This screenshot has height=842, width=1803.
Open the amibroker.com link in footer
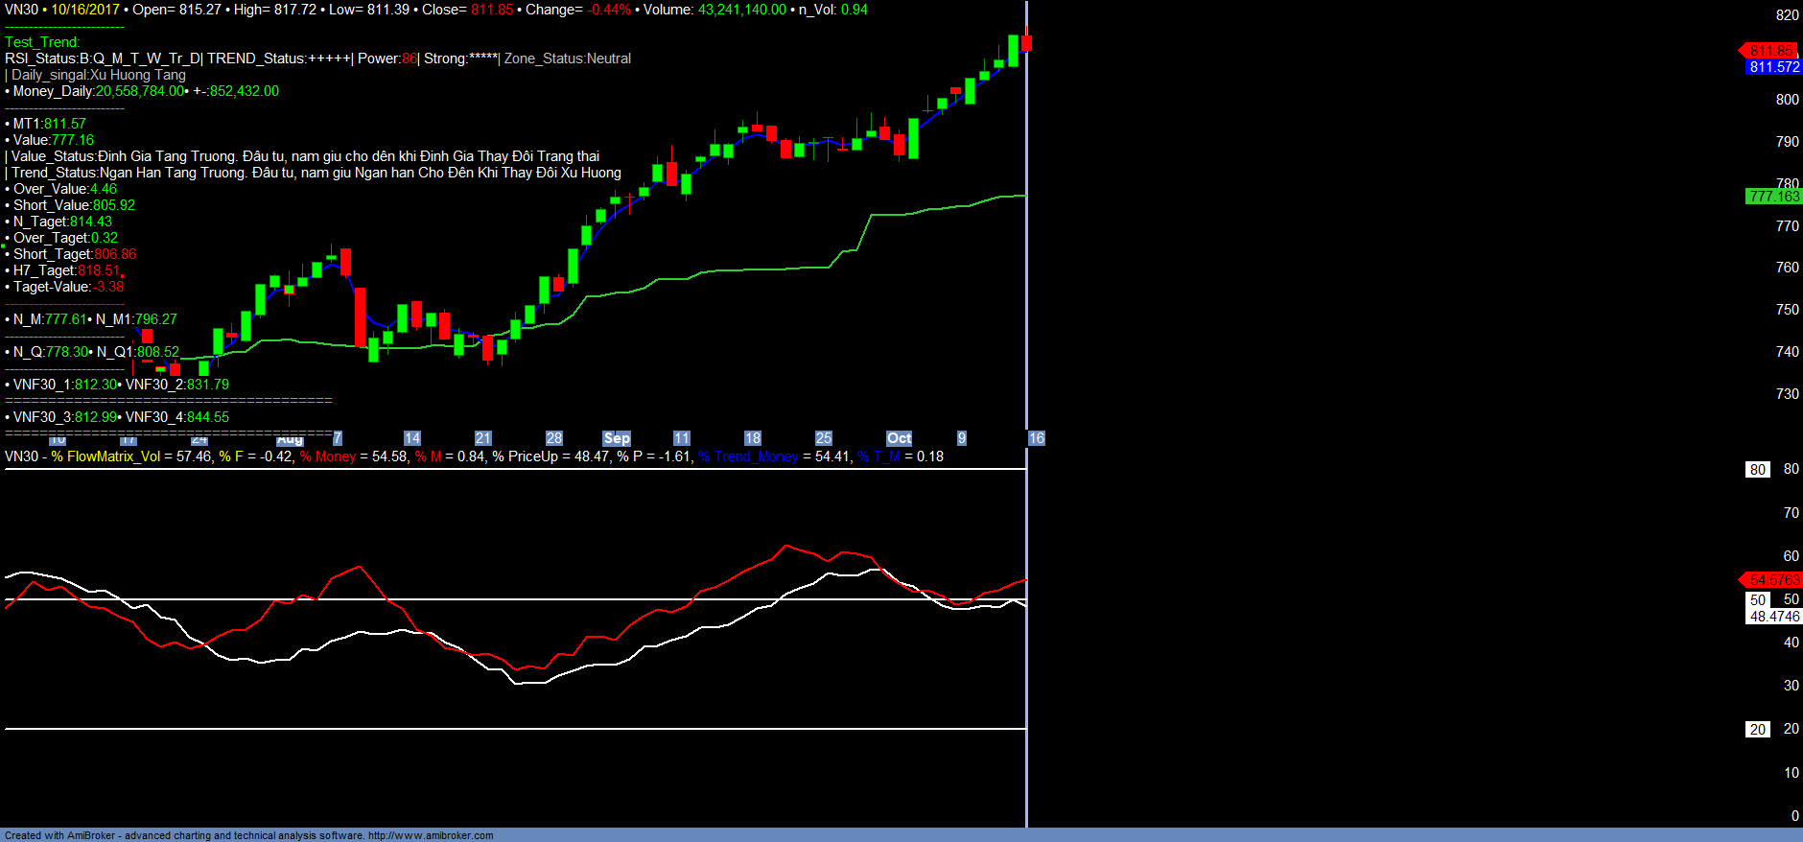point(430,835)
